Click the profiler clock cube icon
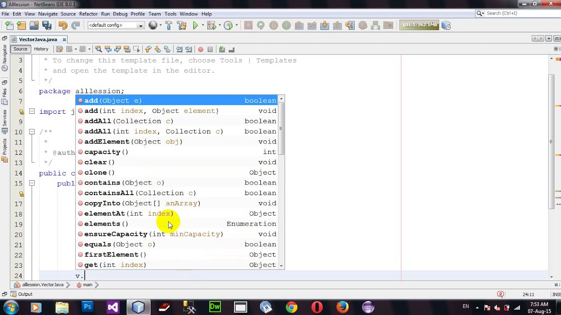The height and width of the screenshot is (315, 561). point(446,25)
